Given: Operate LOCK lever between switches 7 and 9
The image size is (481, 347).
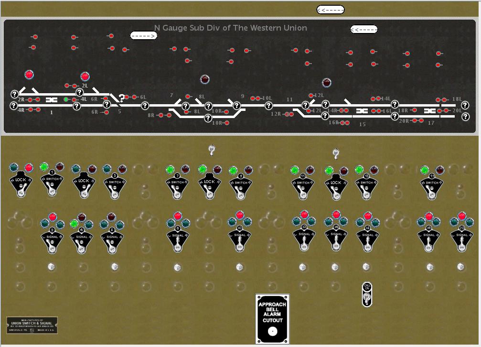Looking at the screenshot, I should [x=209, y=186].
